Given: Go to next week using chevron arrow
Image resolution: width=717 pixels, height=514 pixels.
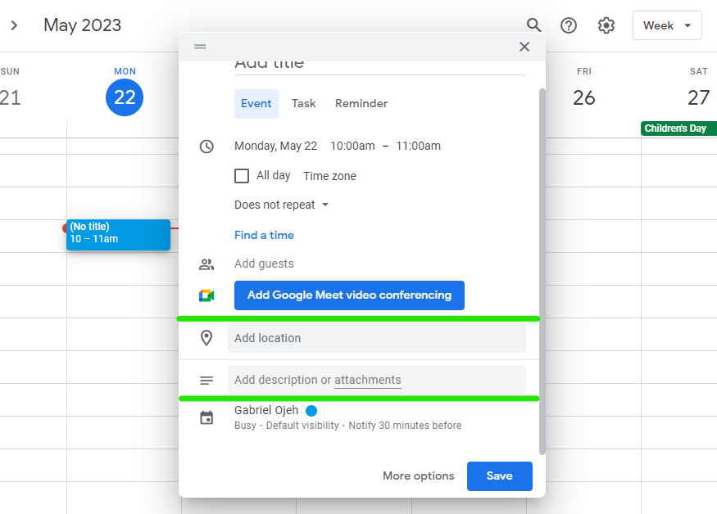Looking at the screenshot, I should pyautogui.click(x=14, y=25).
